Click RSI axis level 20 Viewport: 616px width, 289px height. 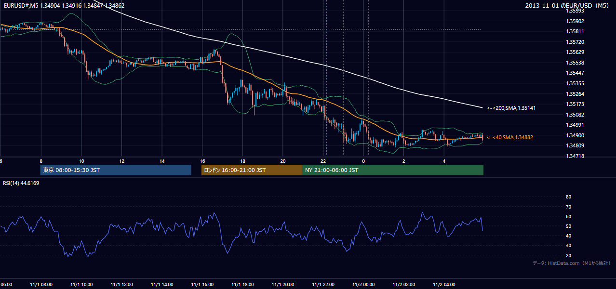click(x=568, y=255)
